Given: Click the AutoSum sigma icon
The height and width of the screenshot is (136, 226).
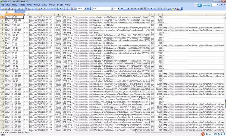Looking at the screenshot, I should click(61, 8).
